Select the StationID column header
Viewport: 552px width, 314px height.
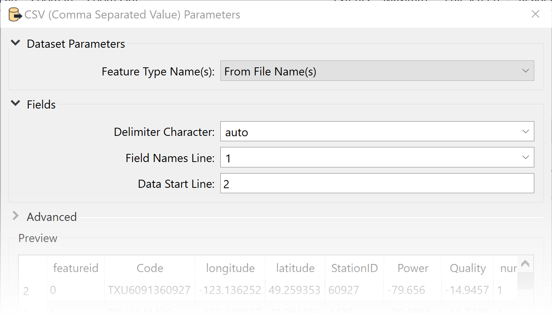(x=354, y=268)
